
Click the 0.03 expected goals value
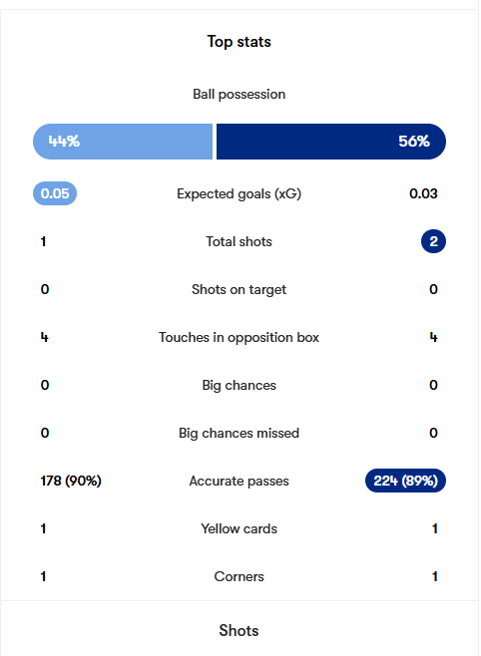click(424, 193)
